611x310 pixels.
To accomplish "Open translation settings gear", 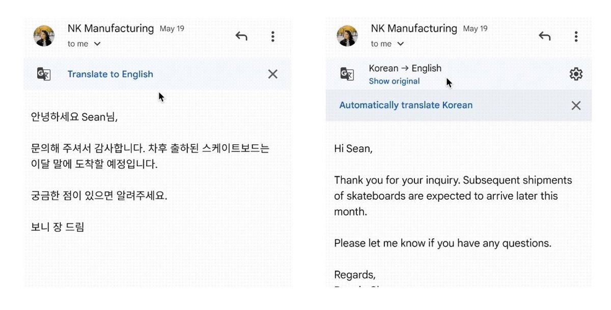I will tap(576, 74).
